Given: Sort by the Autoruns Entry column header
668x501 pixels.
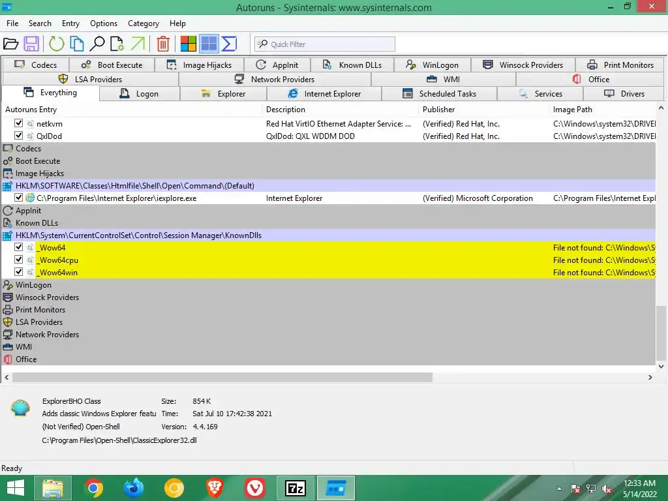Looking at the screenshot, I should point(132,110).
